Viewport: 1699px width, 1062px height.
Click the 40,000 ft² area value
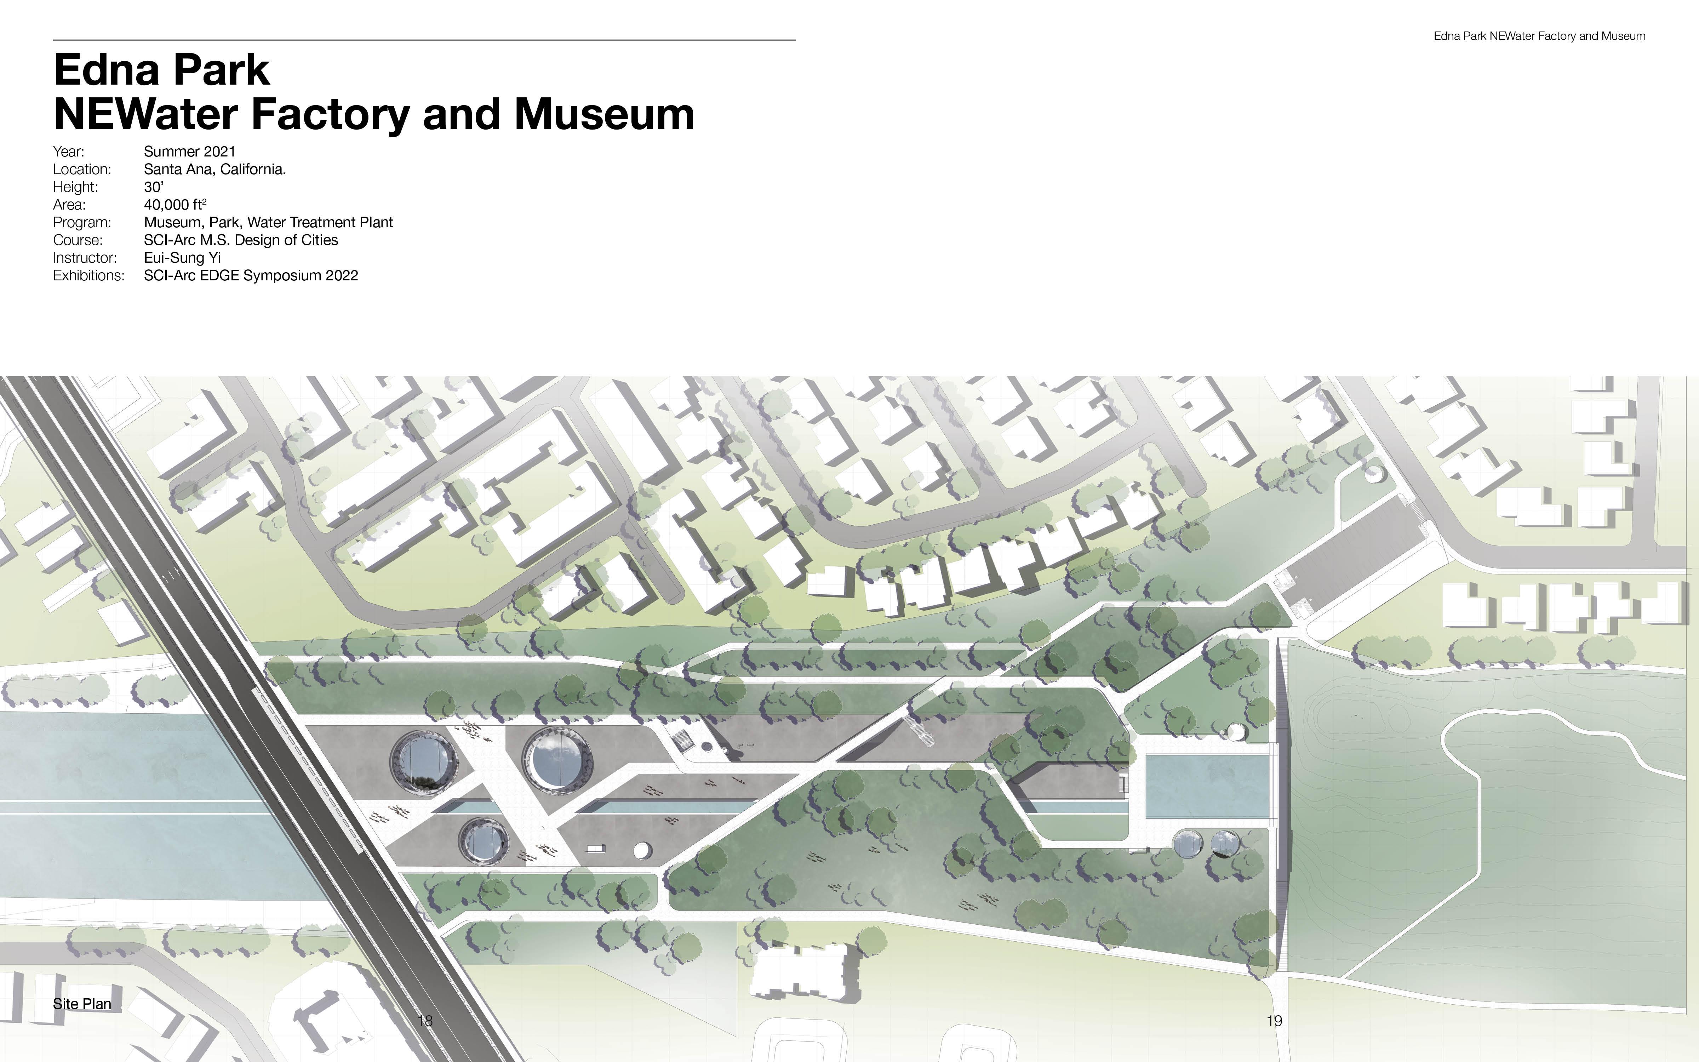click(x=175, y=204)
